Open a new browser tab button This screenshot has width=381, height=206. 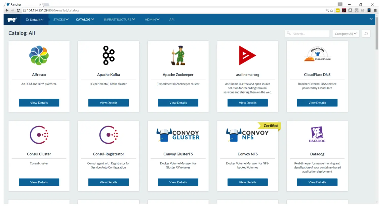(46, 5)
